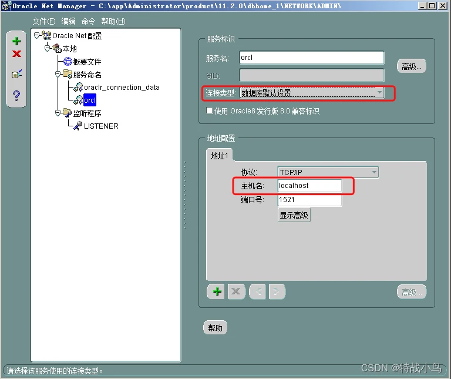Collapse the Oracle Net 配置 root node

click(x=36, y=35)
